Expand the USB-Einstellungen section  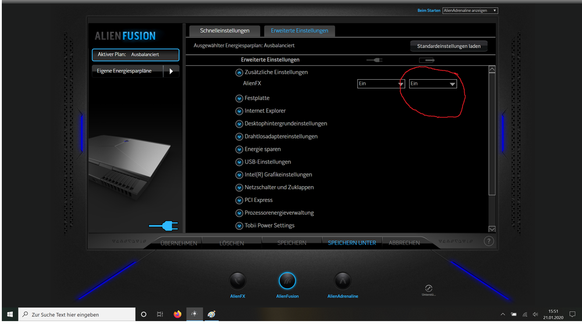(239, 162)
